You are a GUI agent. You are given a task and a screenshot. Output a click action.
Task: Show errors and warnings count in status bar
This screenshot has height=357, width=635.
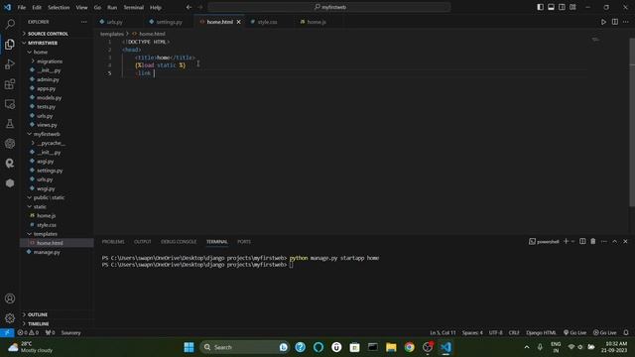click(x=28, y=333)
